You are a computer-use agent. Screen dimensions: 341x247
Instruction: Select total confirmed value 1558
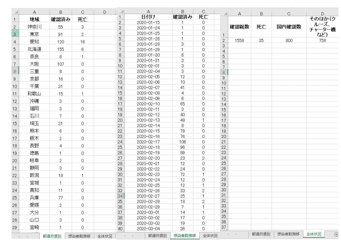pyautogui.click(x=239, y=41)
